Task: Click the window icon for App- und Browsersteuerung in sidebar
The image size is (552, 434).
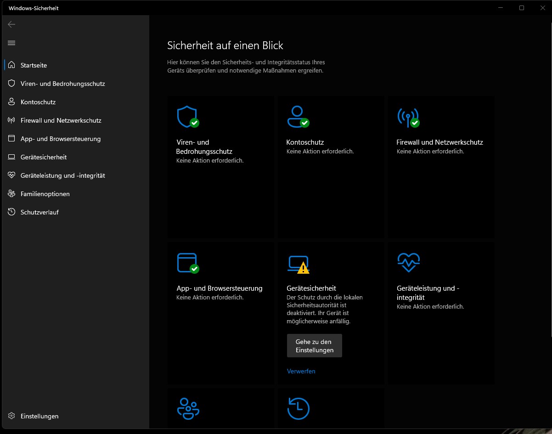Action: pyautogui.click(x=11, y=139)
